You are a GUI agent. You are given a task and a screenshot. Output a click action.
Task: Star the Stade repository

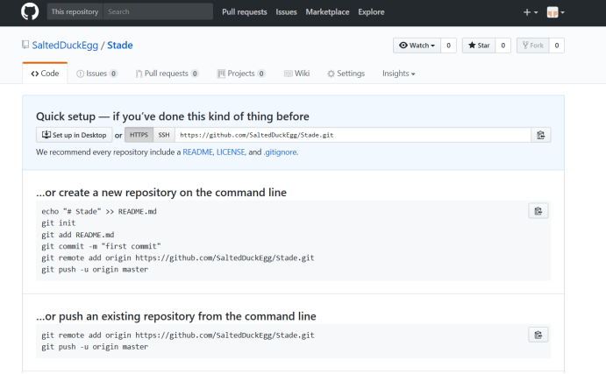(x=479, y=46)
